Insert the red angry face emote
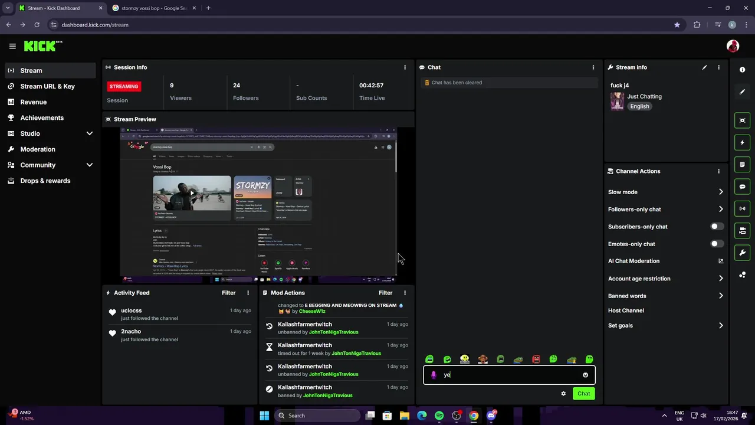Image resolution: width=755 pixels, height=425 pixels. (x=536, y=359)
